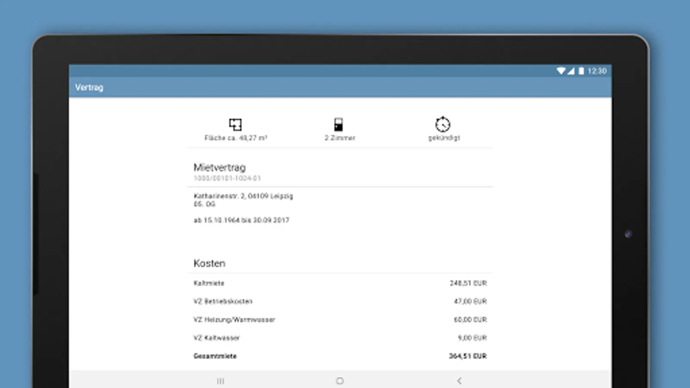
Task: Click the amount '248,51 EUR'
Action: pyautogui.click(x=468, y=283)
